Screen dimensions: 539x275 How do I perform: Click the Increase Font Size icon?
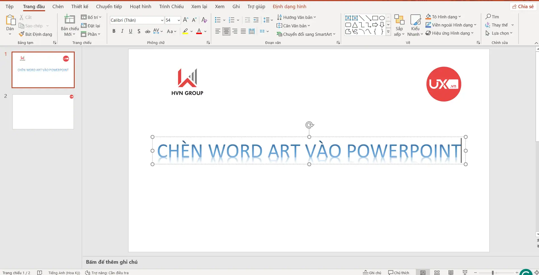point(185,20)
